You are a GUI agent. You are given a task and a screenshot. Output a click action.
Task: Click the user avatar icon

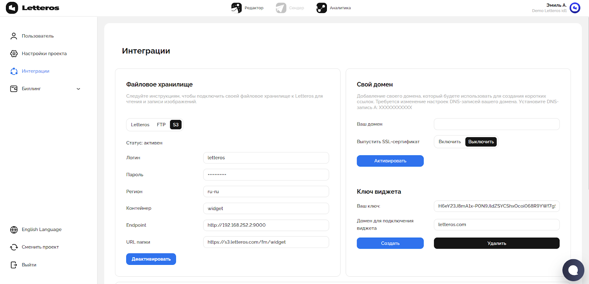pos(575,8)
